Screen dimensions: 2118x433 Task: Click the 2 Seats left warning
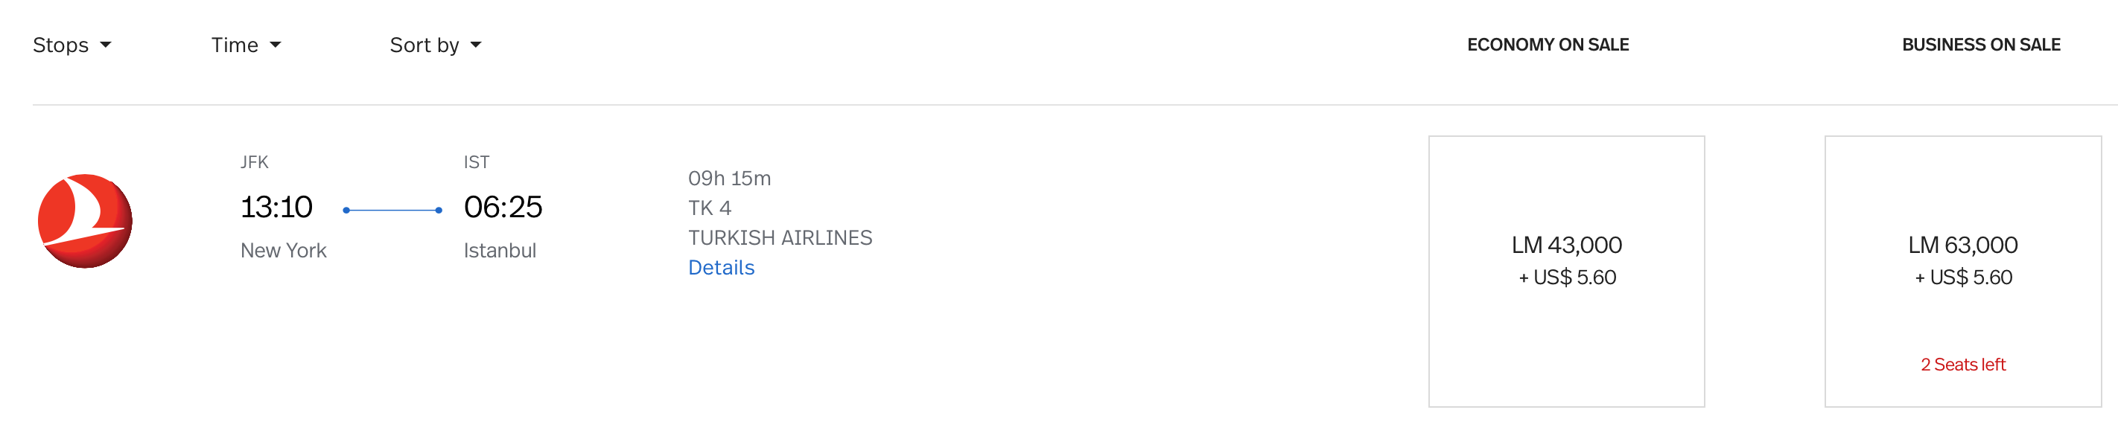coord(1963,364)
